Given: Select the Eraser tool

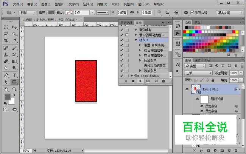Looking at the screenshot, I should 6,61.
